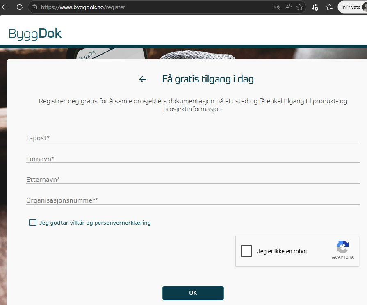Image resolution: width=367 pixels, height=305 pixels.
Task: Open the translate page icon in the address bar
Action: tap(277, 7)
